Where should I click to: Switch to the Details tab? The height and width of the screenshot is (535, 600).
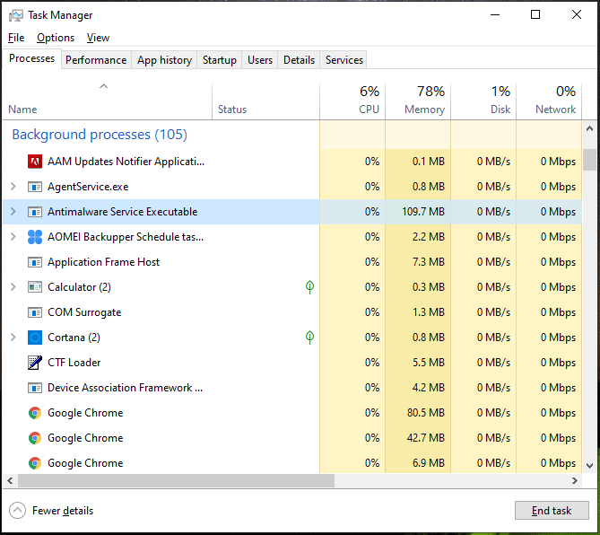(299, 60)
